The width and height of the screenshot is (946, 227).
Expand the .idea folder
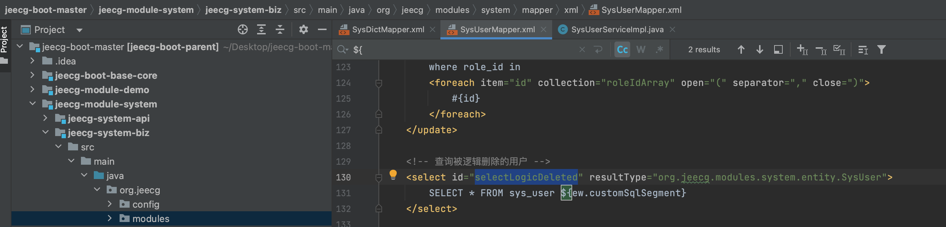[x=32, y=61]
